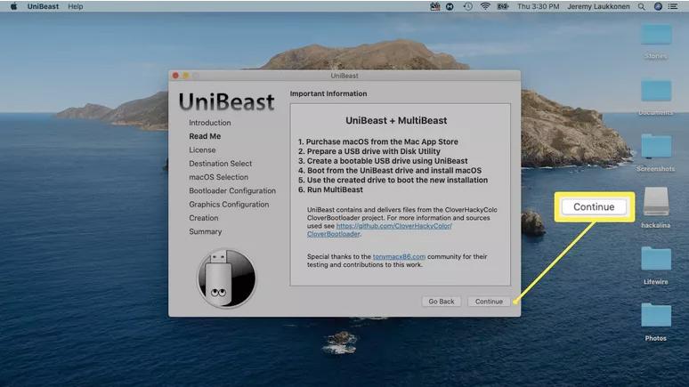
Task: Click the 'Important Information' heading
Action: 328,93
